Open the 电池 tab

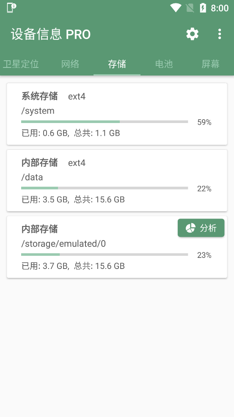[164, 64]
